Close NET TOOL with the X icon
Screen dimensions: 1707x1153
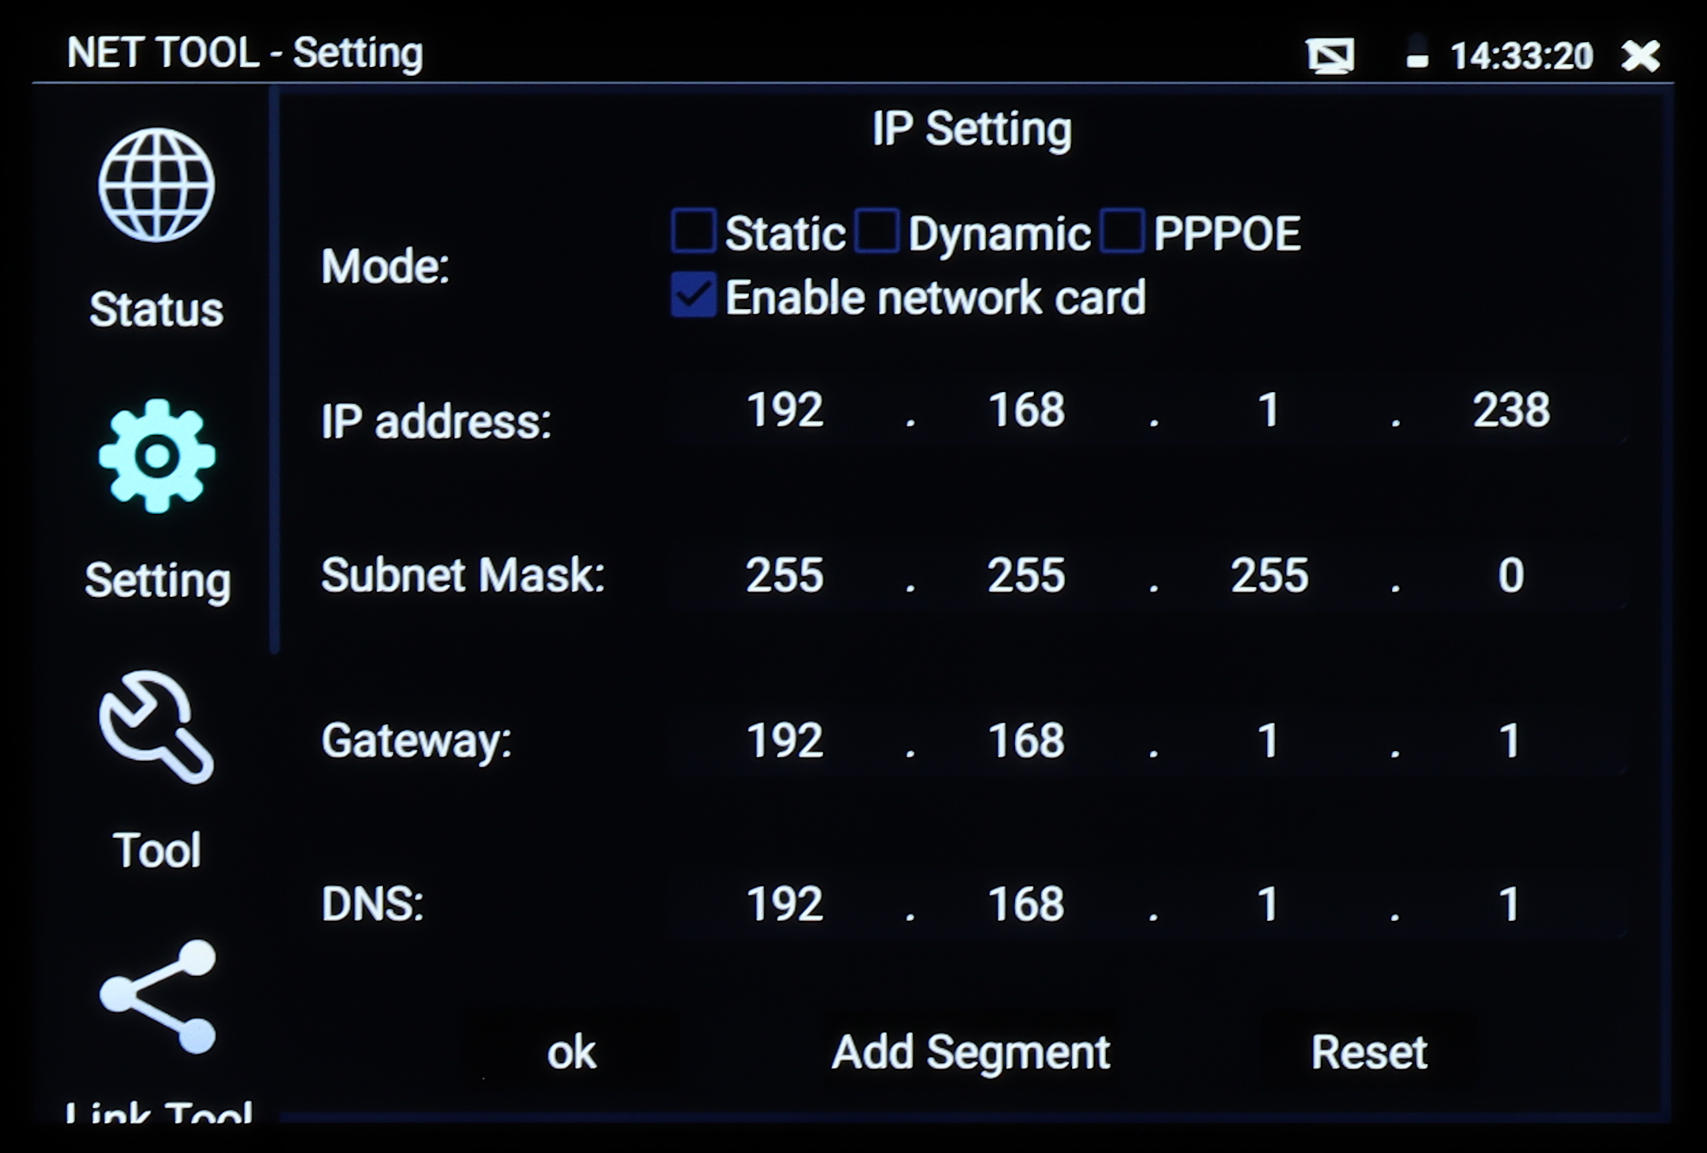pos(1641,56)
